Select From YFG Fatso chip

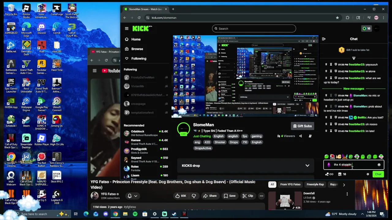(x=290, y=185)
